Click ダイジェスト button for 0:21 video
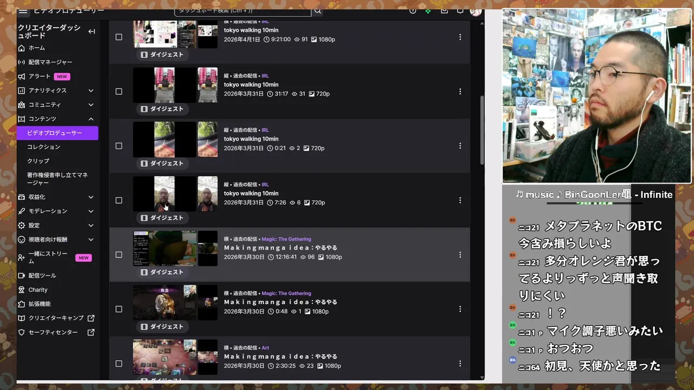The image size is (694, 390). point(162,164)
